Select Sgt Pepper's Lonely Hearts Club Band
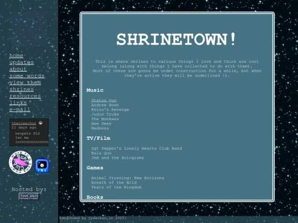The image size is (298, 223). coord(136,148)
